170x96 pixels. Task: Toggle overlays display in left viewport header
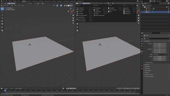coord(61,6)
